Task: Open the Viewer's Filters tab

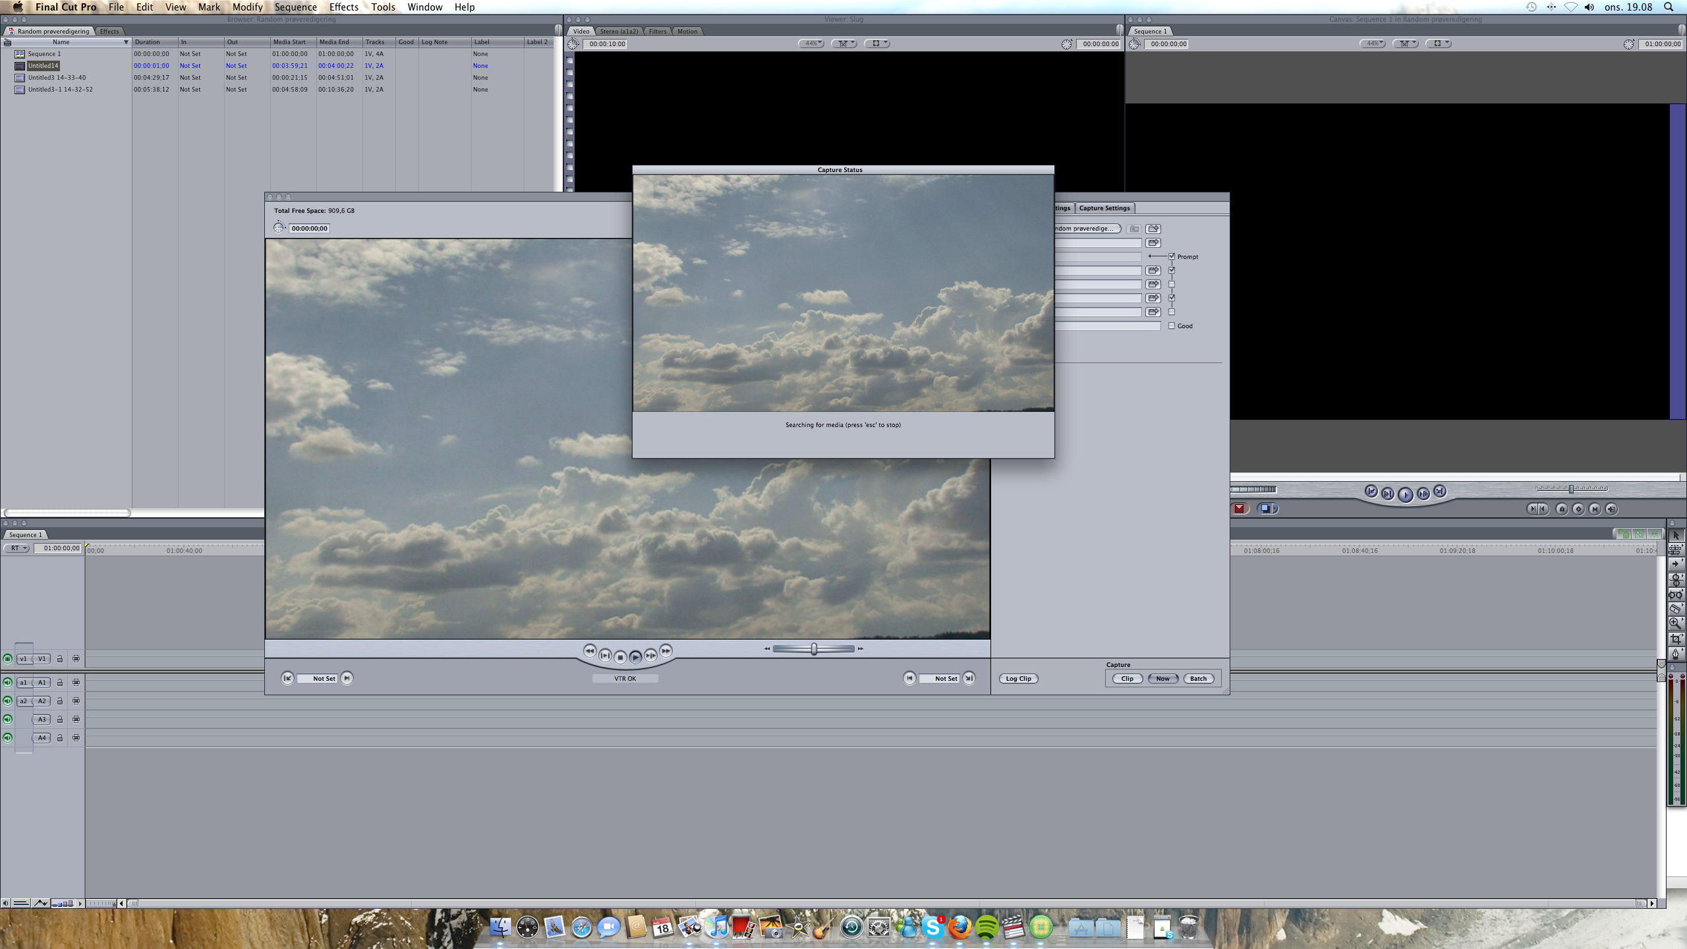Action: (x=657, y=31)
